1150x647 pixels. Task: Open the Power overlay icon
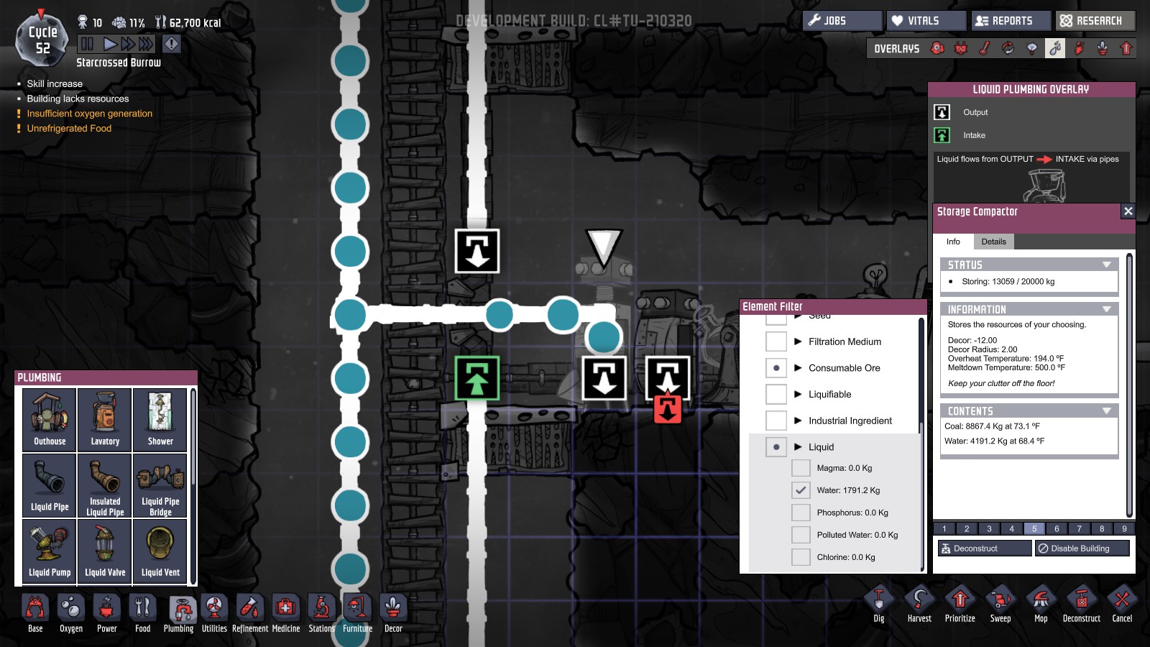click(x=961, y=48)
